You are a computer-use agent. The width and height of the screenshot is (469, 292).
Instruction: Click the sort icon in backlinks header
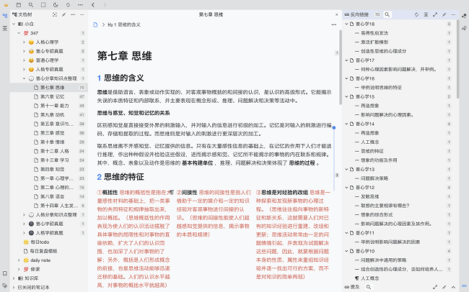click(x=426, y=14)
